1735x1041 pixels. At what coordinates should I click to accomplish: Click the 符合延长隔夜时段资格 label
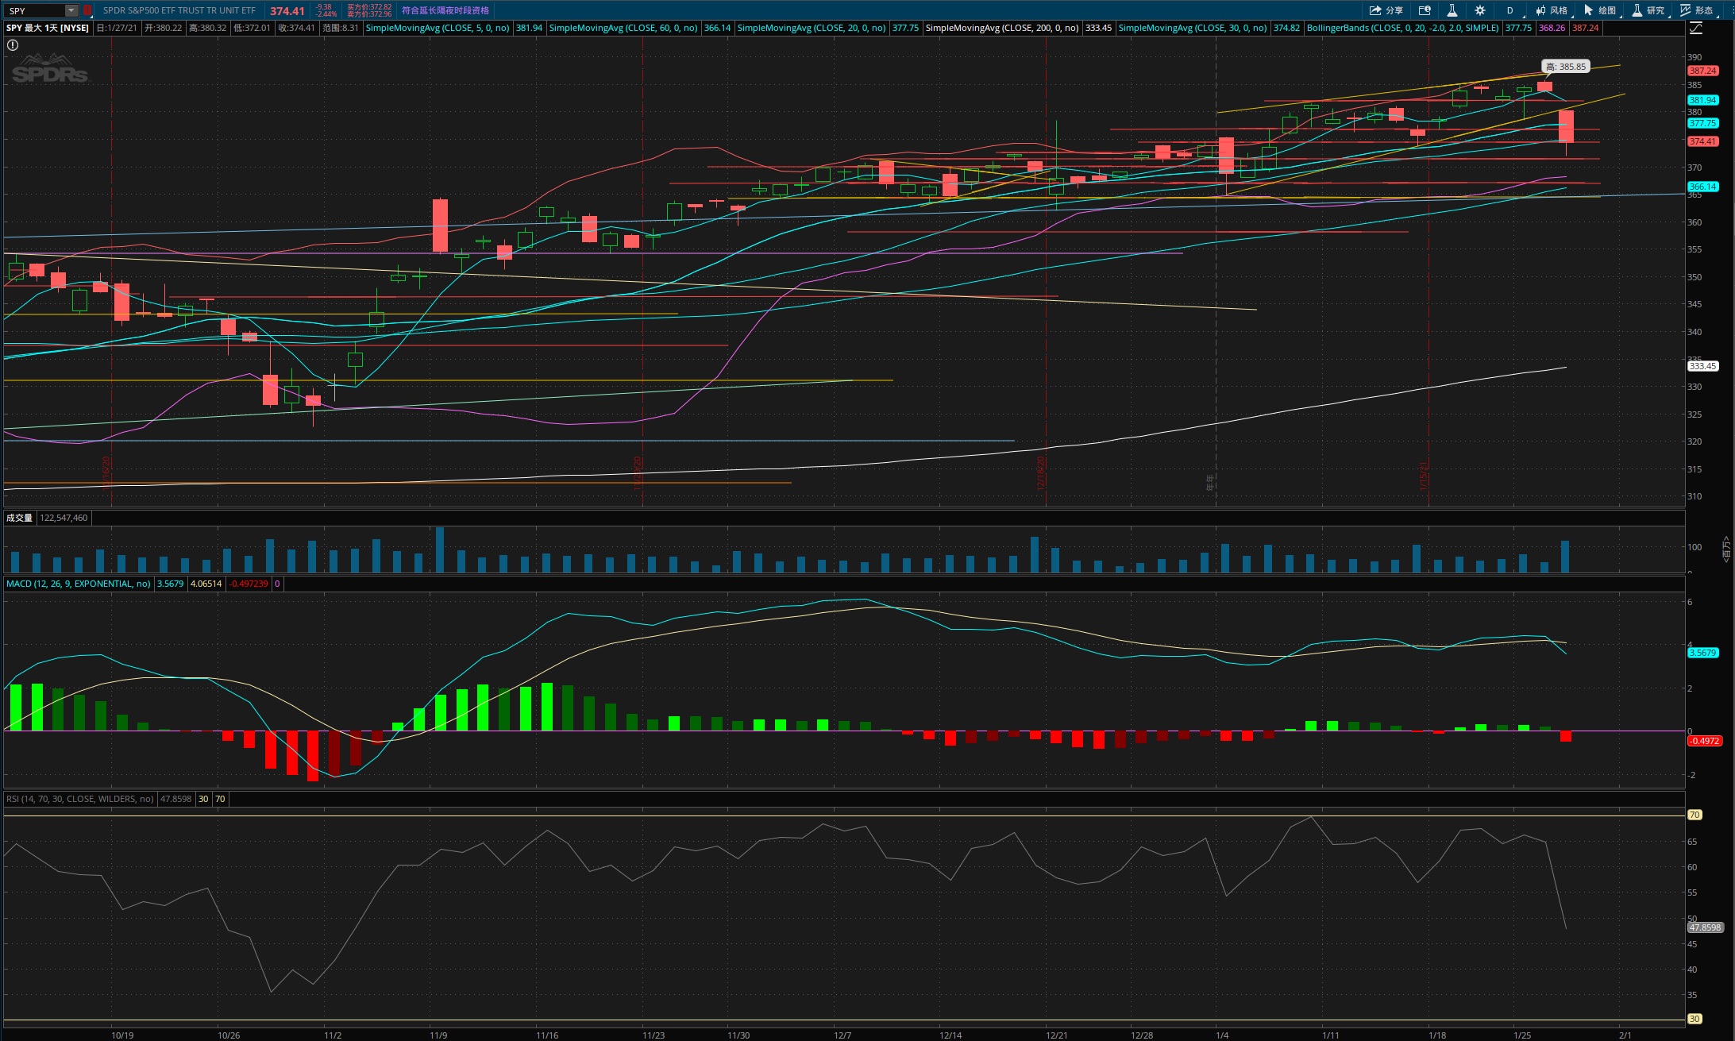point(445,10)
